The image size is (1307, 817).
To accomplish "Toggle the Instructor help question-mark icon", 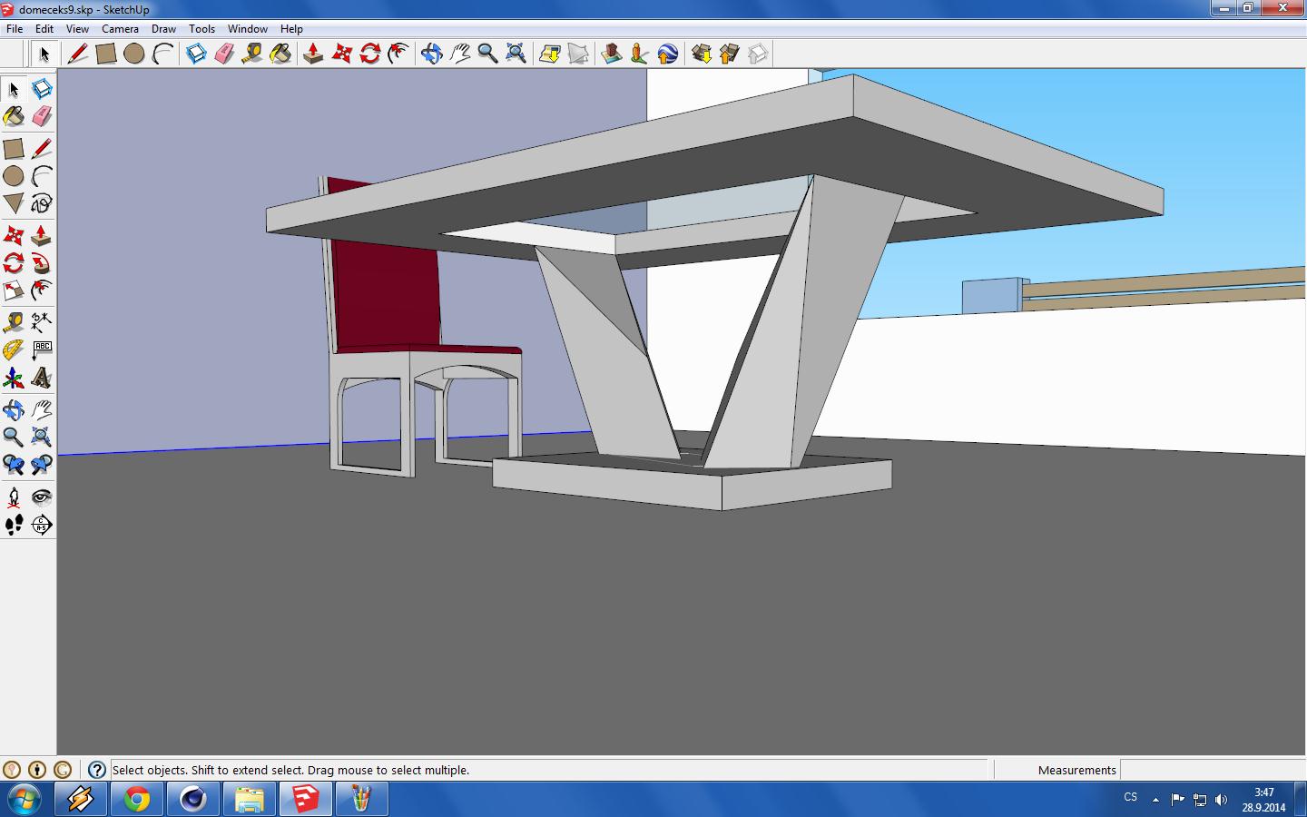I will pyautogui.click(x=97, y=770).
